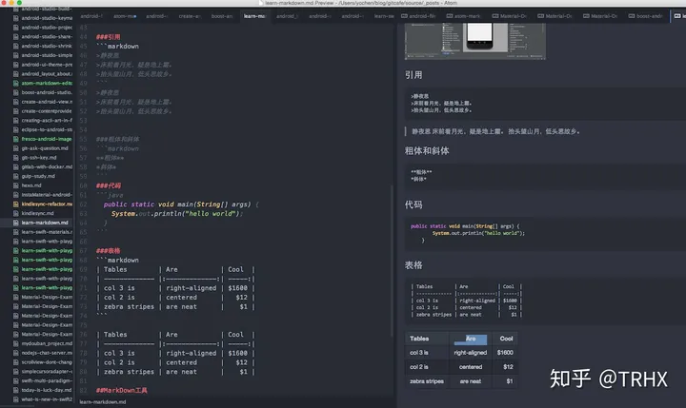Click the Android Studio screenshot thumbnail in the preview

tap(475, 41)
